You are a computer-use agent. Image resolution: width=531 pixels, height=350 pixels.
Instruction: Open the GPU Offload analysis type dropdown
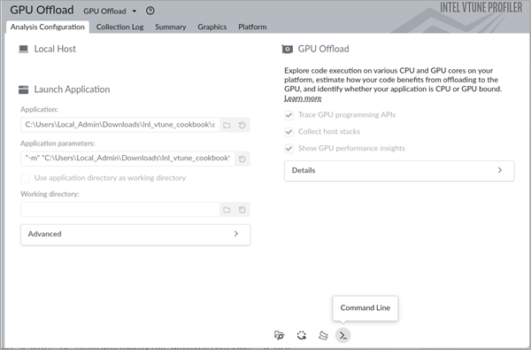pos(110,12)
